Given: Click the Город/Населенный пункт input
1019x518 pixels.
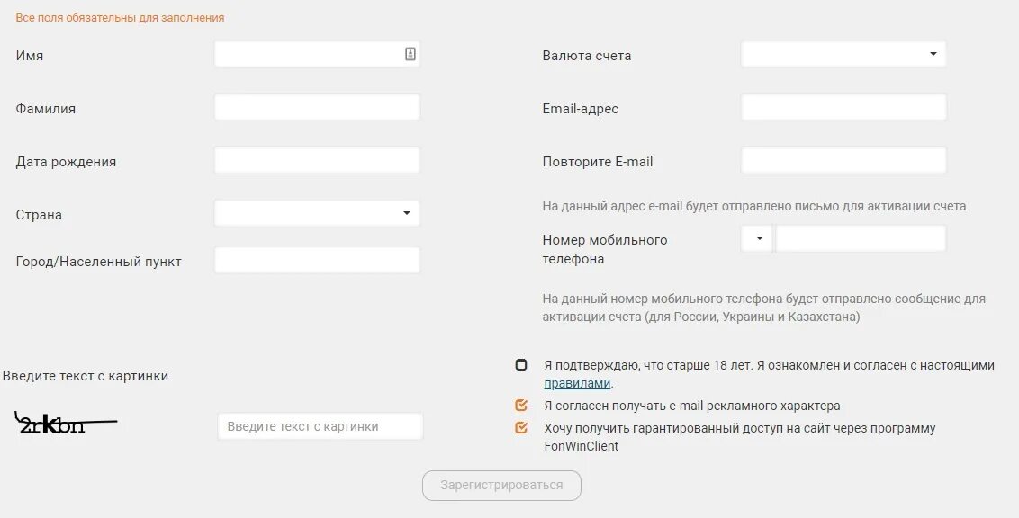Looking at the screenshot, I should click(317, 260).
